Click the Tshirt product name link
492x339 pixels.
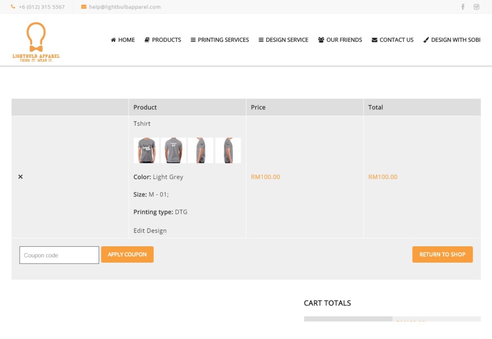click(x=142, y=123)
